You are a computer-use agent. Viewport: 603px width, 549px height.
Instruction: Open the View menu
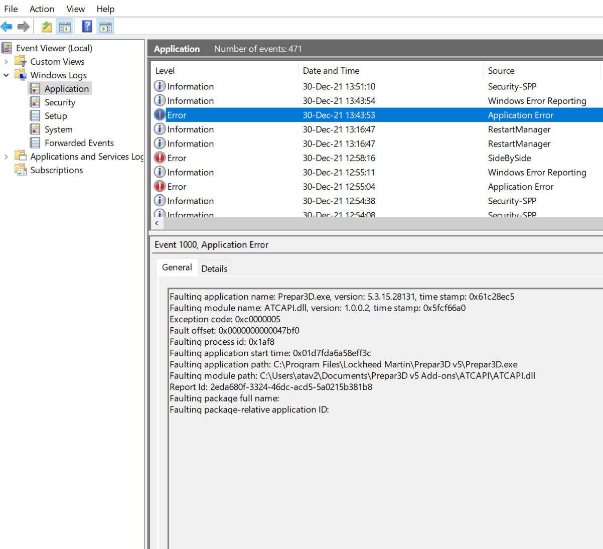75,9
